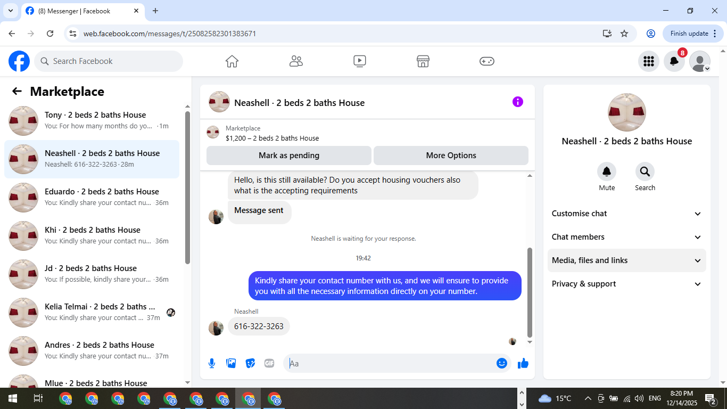Click the $1,200 – 2 beds 2 baths House text
Viewport: 727px width, 409px height.
(272, 138)
